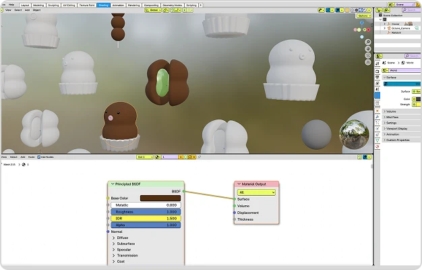Click the Base Color swatch on Principled BSDF
Viewport: 422px width, 270px height.
[160, 198]
